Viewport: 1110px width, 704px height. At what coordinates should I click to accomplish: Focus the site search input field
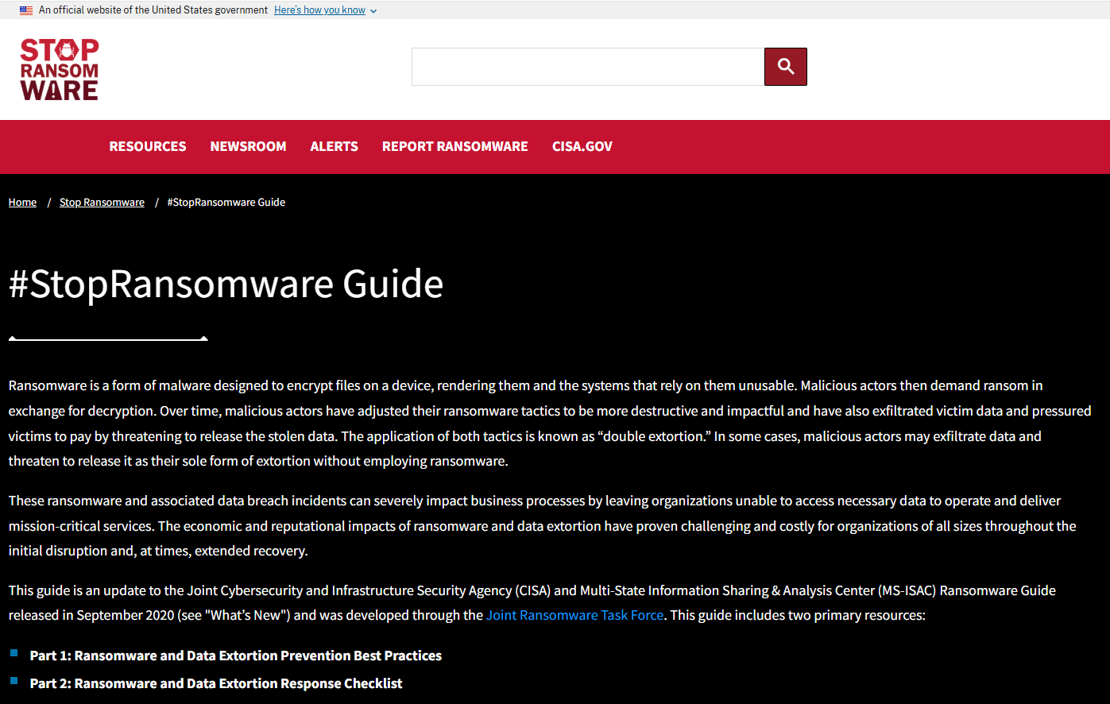pyautogui.click(x=588, y=67)
